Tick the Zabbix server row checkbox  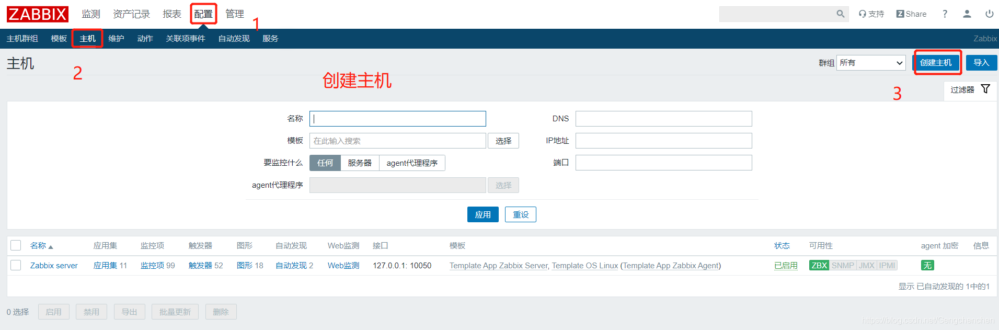click(x=16, y=266)
